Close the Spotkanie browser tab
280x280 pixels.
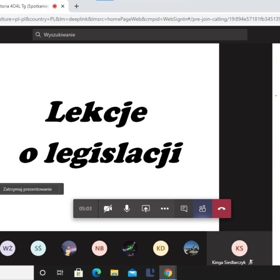pyautogui.click(x=63, y=6)
